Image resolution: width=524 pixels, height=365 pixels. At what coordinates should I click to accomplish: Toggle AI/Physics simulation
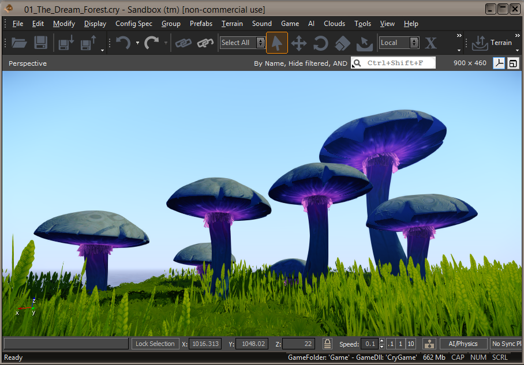tap(463, 344)
